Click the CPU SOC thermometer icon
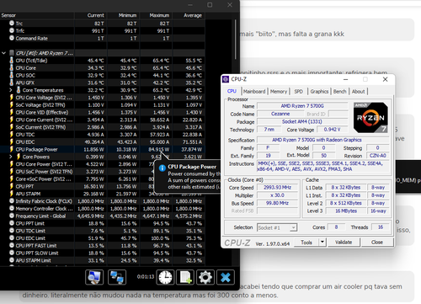The width and height of the screenshot is (421, 304). pos(12,75)
